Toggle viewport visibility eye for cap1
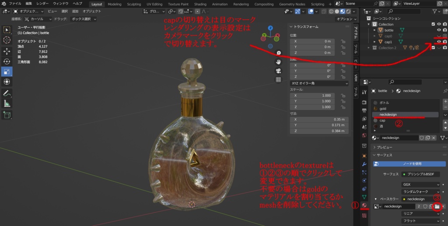448x226 pixels. (x=439, y=42)
